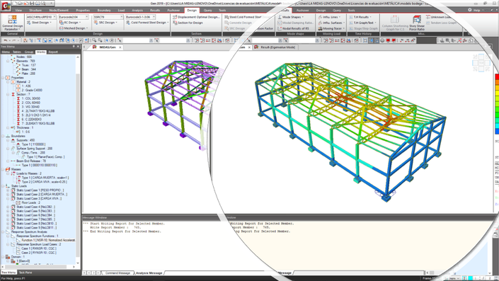
Task: Open the Mode Shapes tool
Action: pos(291,17)
